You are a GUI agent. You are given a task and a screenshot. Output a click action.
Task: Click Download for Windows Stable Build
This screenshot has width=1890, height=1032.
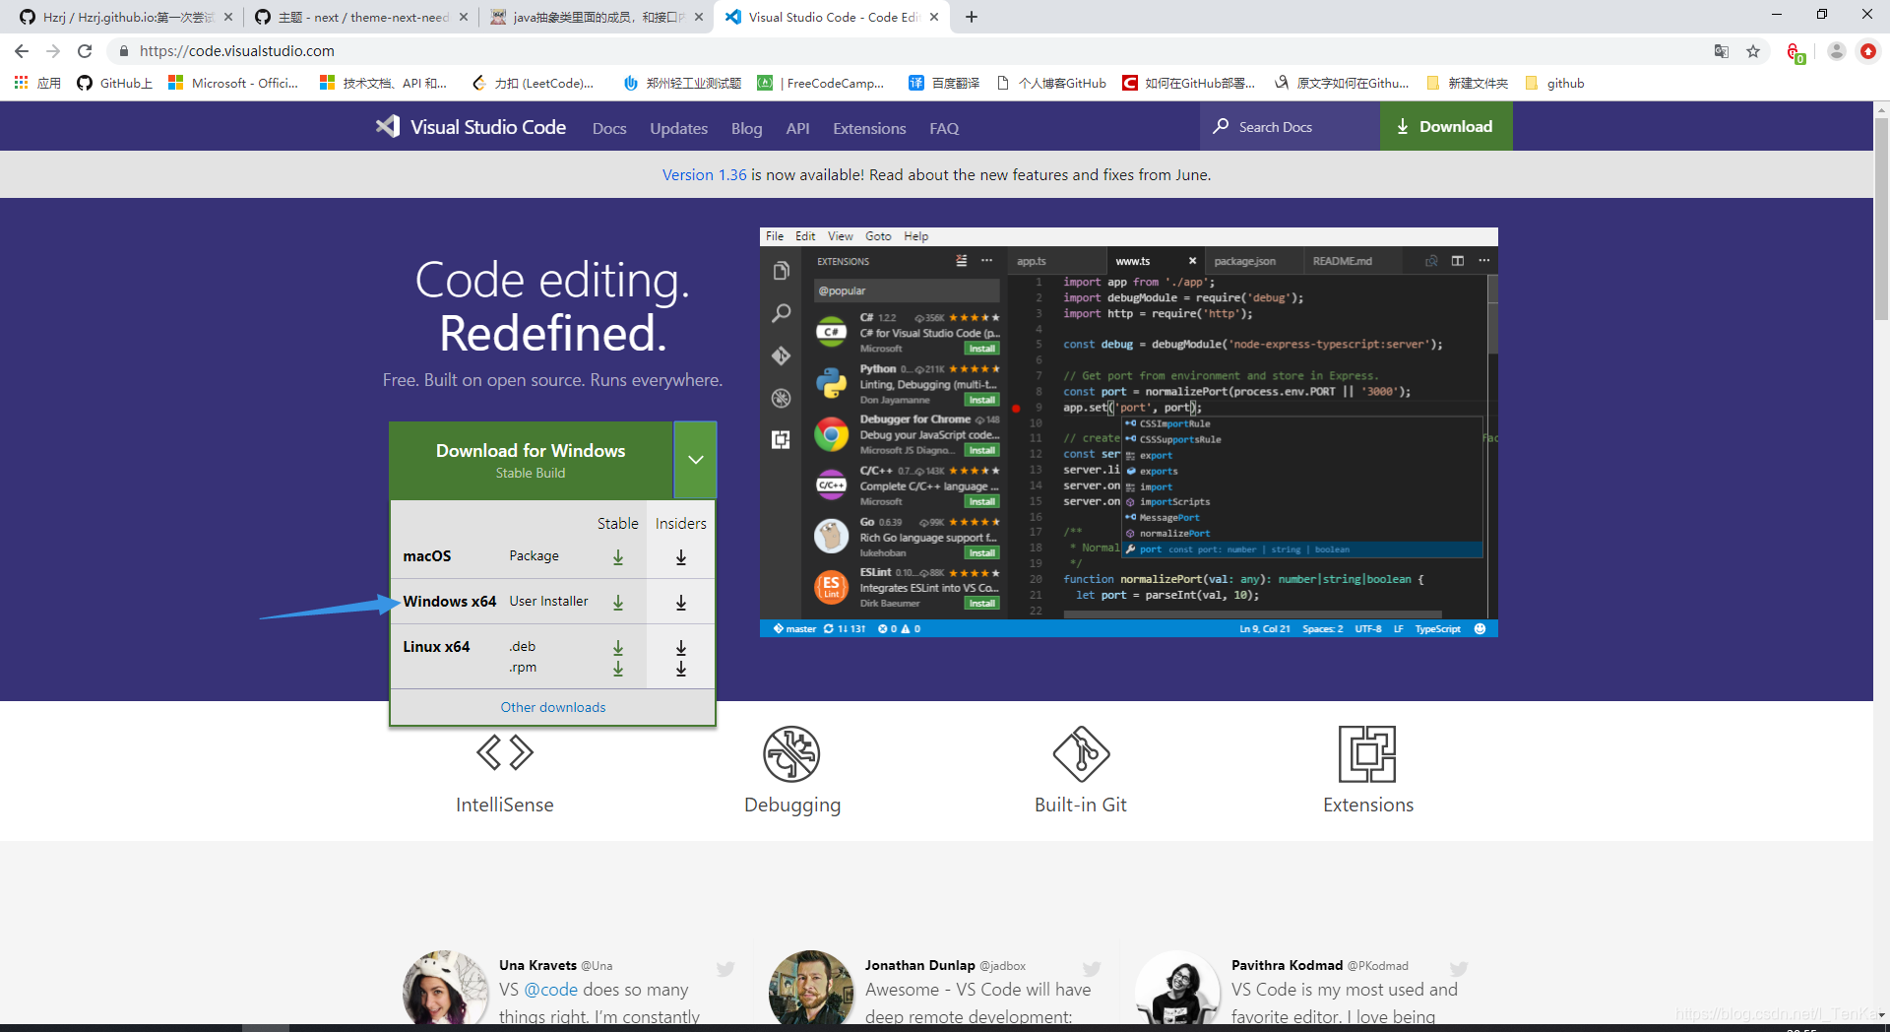click(x=531, y=460)
